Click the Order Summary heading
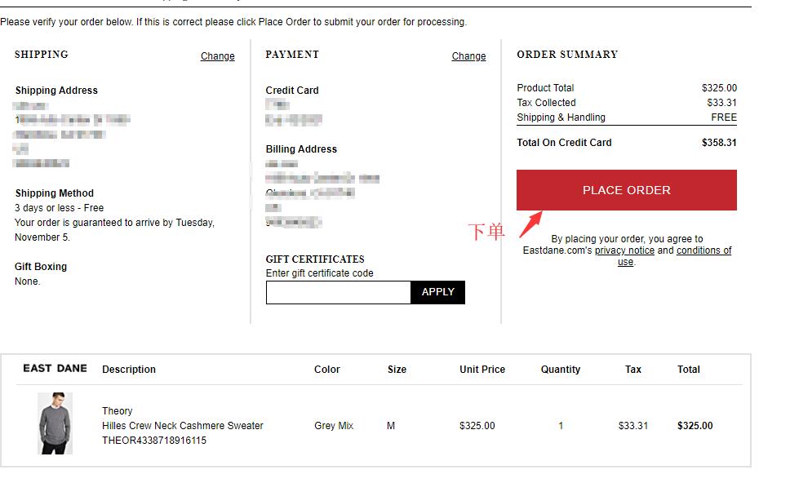 (x=567, y=55)
